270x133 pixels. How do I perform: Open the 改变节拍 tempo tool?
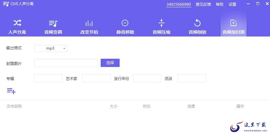[89, 27]
